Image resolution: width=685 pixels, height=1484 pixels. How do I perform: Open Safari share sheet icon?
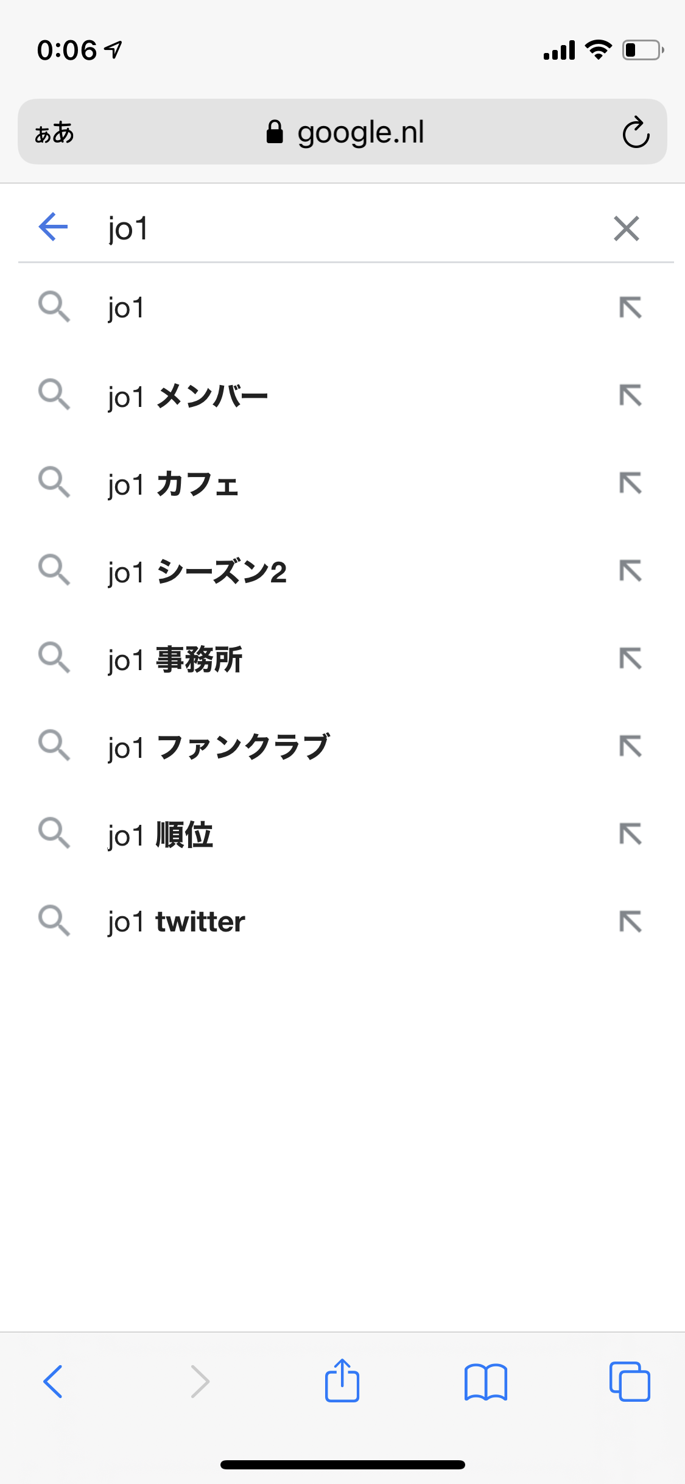point(342,1381)
